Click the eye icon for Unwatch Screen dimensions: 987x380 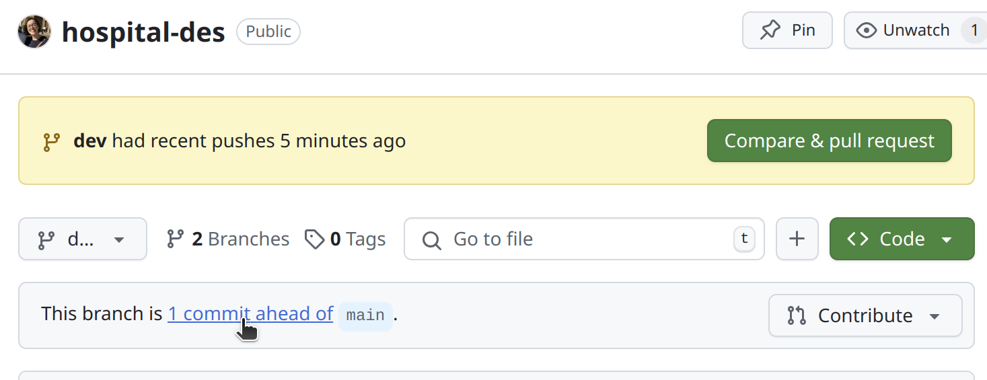pyautogui.click(x=866, y=30)
